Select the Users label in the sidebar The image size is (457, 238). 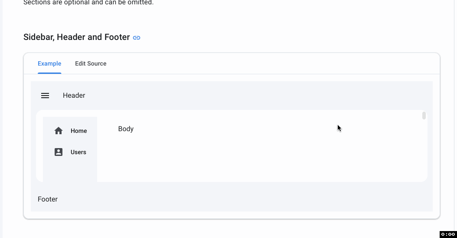click(78, 152)
